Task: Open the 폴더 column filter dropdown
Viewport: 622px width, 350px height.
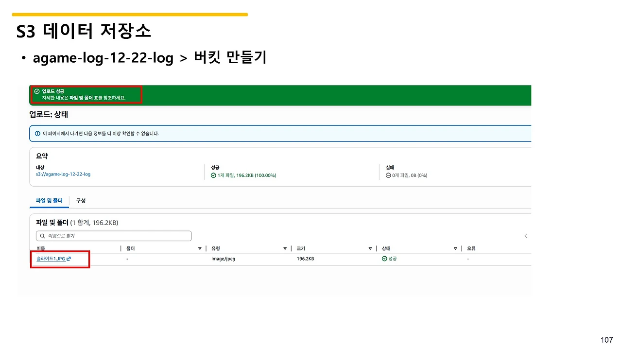Action: click(x=199, y=248)
